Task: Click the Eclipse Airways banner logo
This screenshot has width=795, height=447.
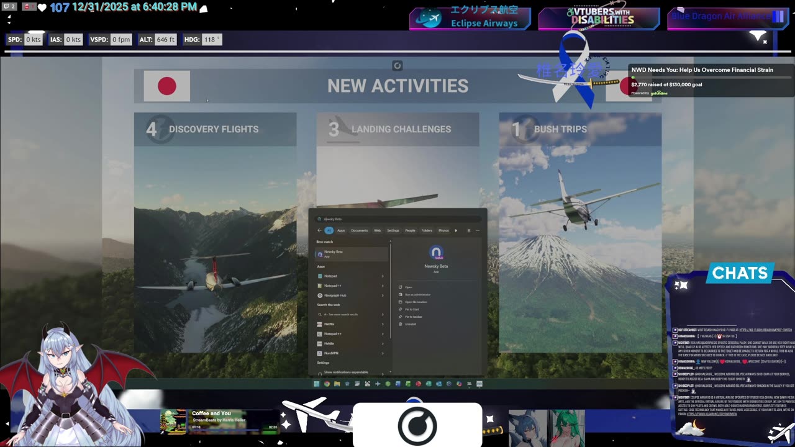Action: coord(429,18)
